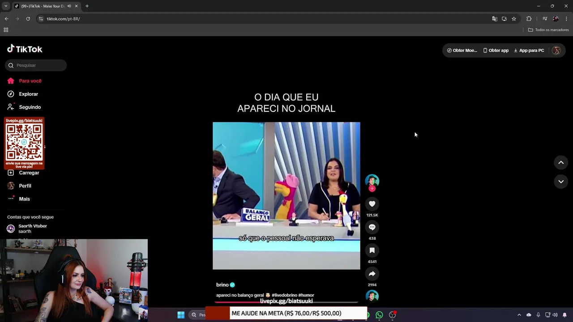Screen dimensions: 573x322
Task: Click the translate page icon
Action: click(x=495, y=19)
